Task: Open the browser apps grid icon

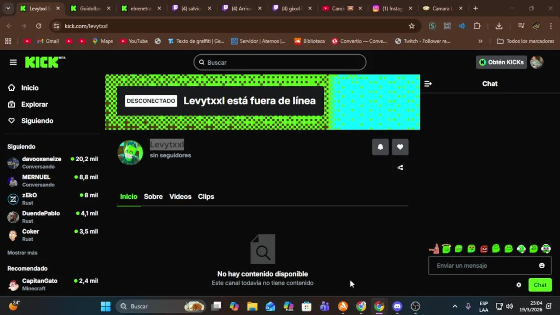Action: 8,41
